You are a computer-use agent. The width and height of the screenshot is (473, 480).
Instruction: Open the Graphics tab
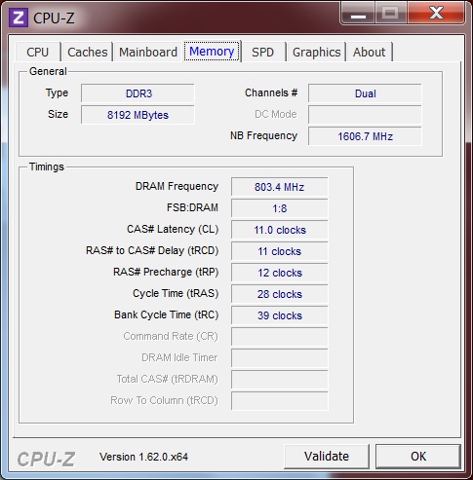click(x=316, y=52)
